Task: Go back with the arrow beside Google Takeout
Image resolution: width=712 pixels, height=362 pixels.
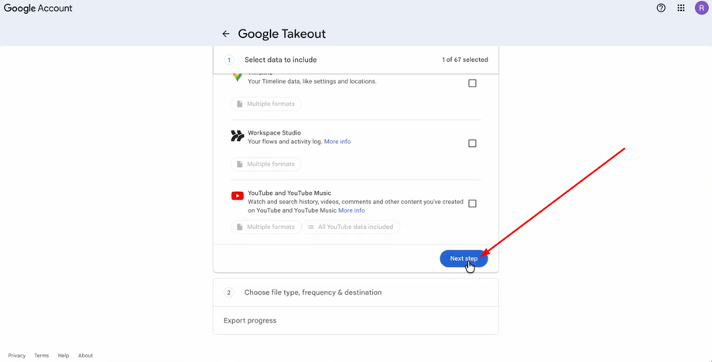Action: point(226,34)
